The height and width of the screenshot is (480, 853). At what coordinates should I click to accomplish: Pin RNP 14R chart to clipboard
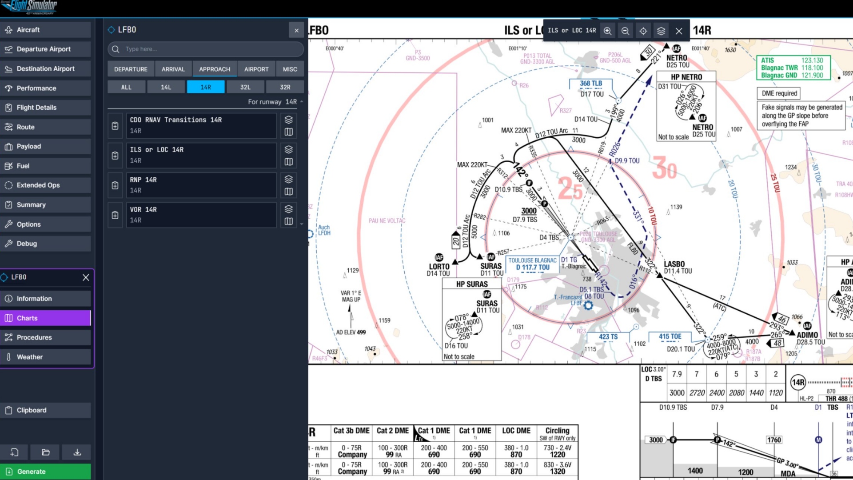point(115,185)
